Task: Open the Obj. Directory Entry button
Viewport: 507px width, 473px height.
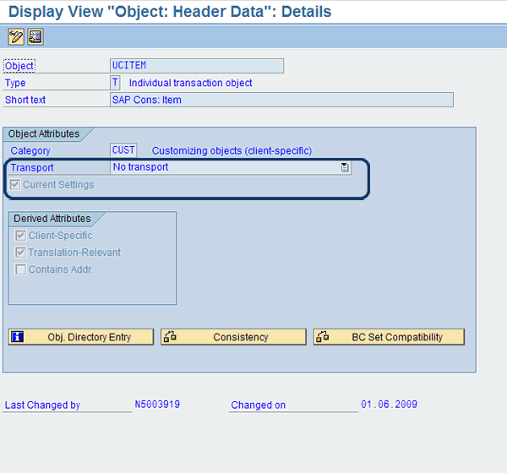Action: pyautogui.click(x=81, y=337)
